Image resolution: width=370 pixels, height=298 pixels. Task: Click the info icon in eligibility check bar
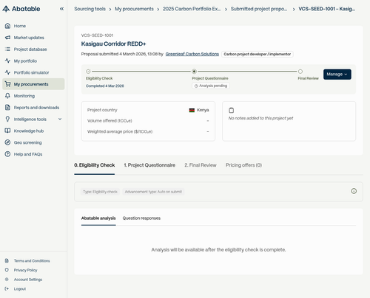coord(354,191)
